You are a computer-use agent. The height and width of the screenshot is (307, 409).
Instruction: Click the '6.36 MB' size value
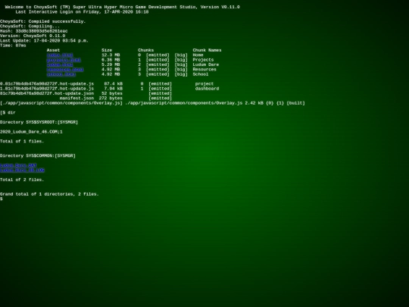[111, 60]
